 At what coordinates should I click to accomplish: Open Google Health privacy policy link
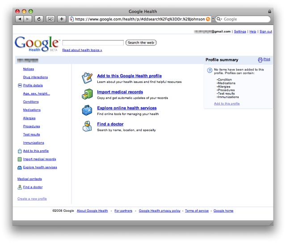point(160,211)
